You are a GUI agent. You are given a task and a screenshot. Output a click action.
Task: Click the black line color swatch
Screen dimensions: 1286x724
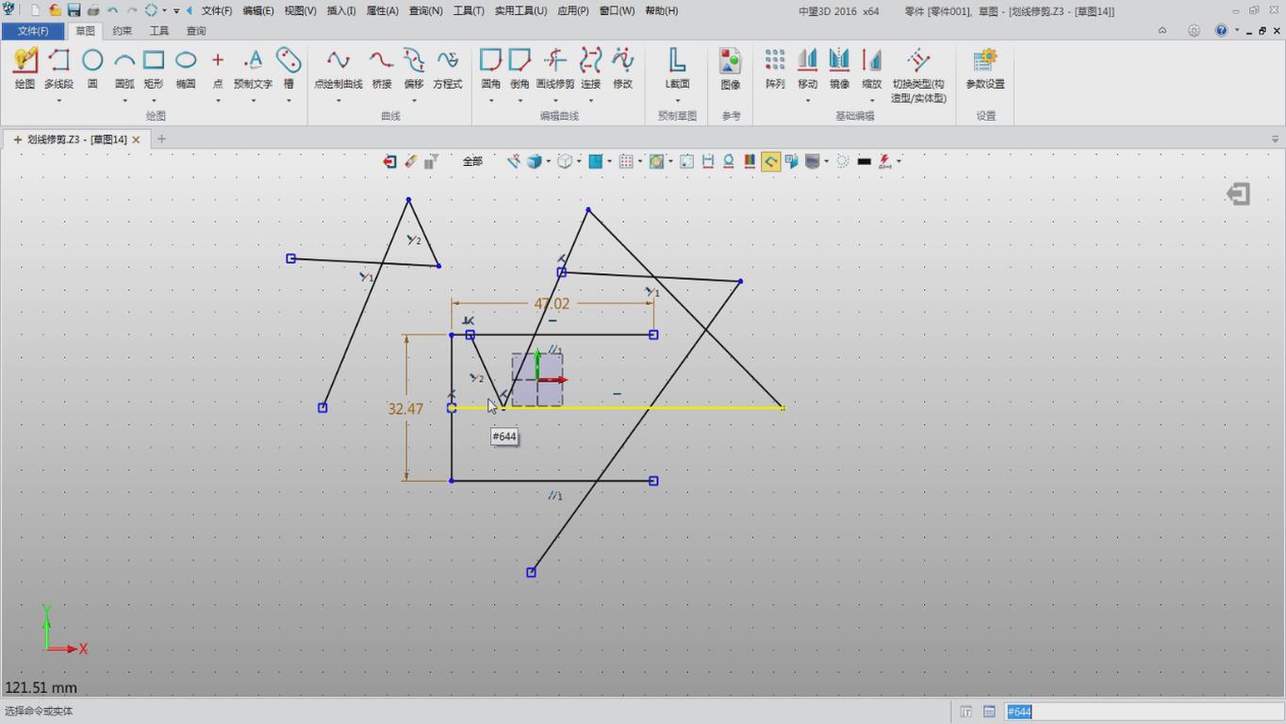pos(864,161)
